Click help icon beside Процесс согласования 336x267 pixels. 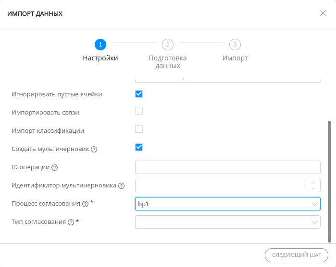coord(85,204)
